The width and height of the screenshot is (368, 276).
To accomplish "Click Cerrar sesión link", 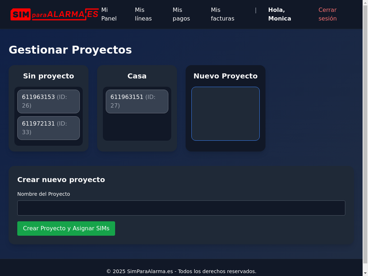I will 327,14.
